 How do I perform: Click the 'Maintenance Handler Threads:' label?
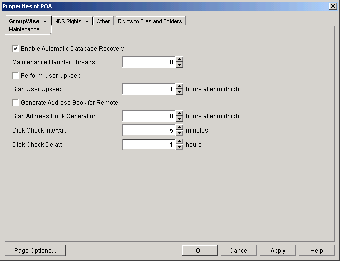[55, 62]
